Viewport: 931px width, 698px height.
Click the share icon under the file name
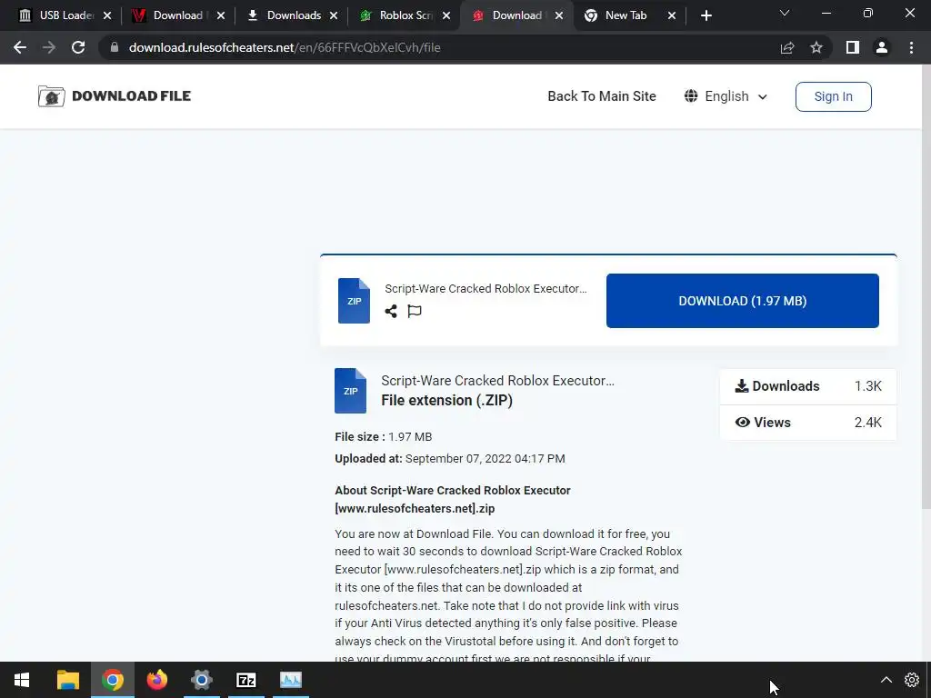coord(391,311)
